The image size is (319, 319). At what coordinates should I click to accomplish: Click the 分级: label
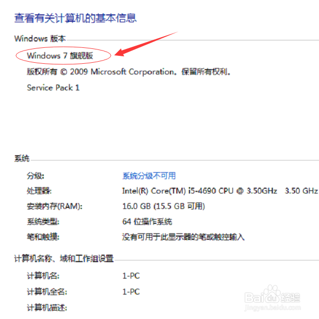click(36, 175)
